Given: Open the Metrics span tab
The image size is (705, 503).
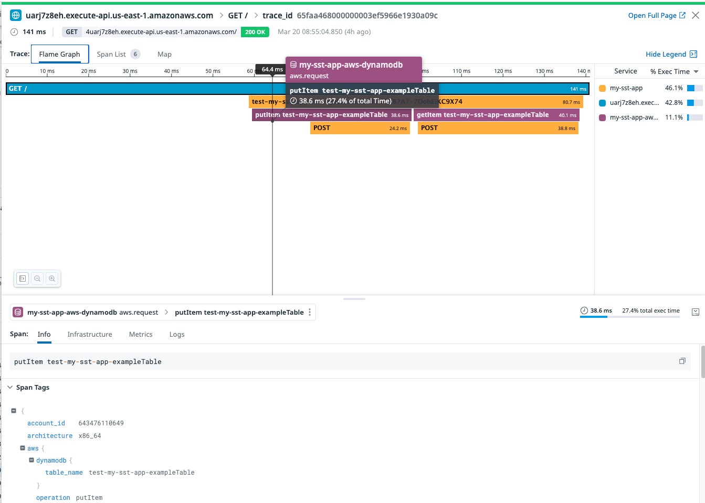Looking at the screenshot, I should click(141, 334).
